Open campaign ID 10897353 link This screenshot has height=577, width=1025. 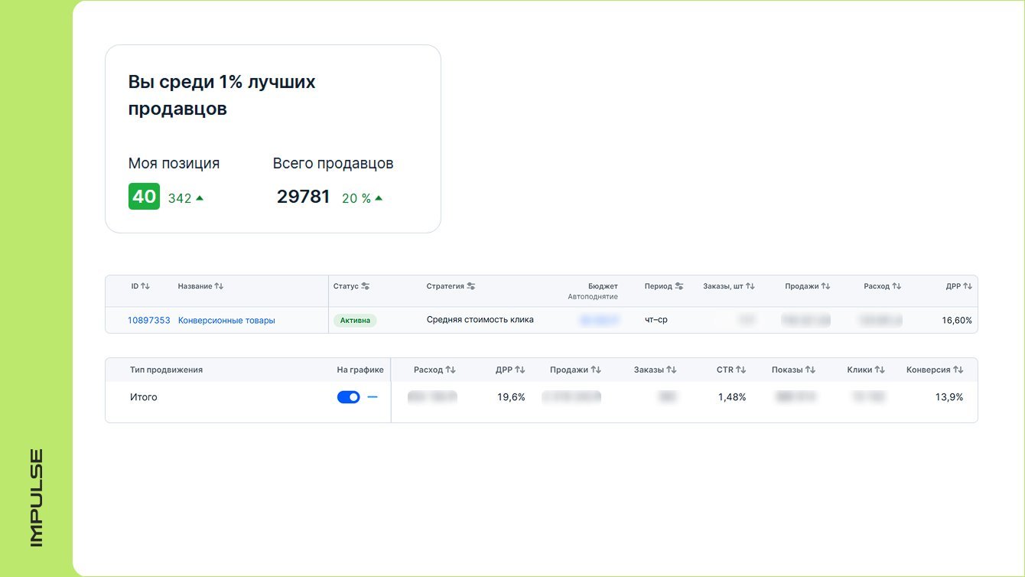pos(148,321)
